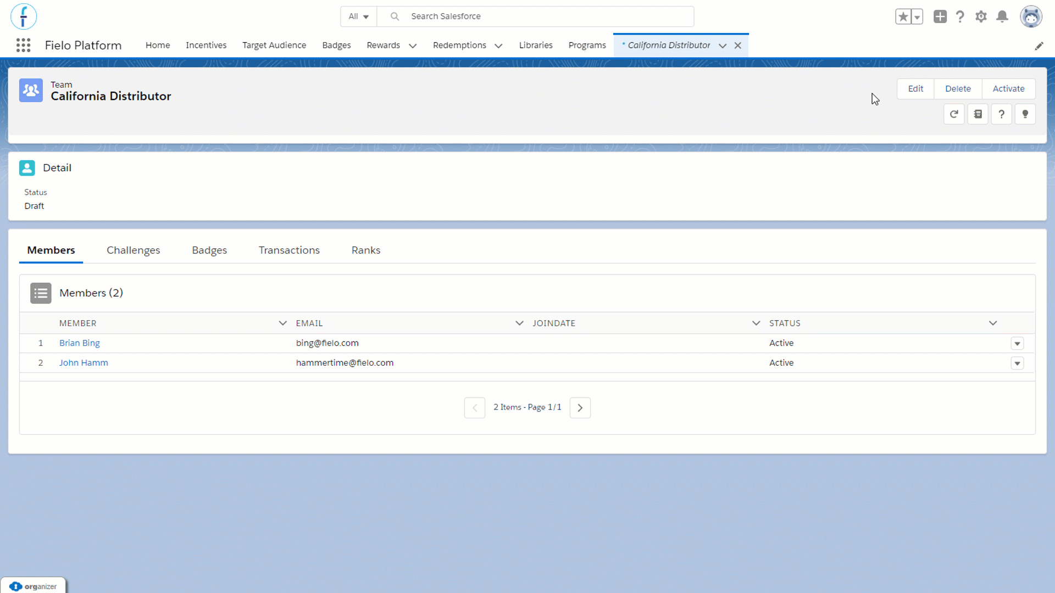1055x593 pixels.
Task: Click the refresh icon button
Action: (954, 114)
